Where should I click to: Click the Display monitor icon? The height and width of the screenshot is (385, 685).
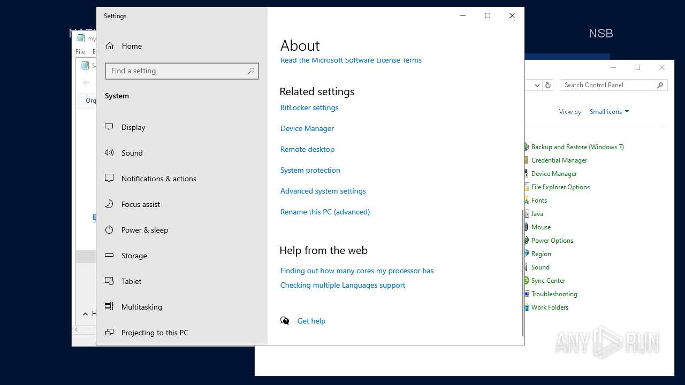click(x=109, y=127)
